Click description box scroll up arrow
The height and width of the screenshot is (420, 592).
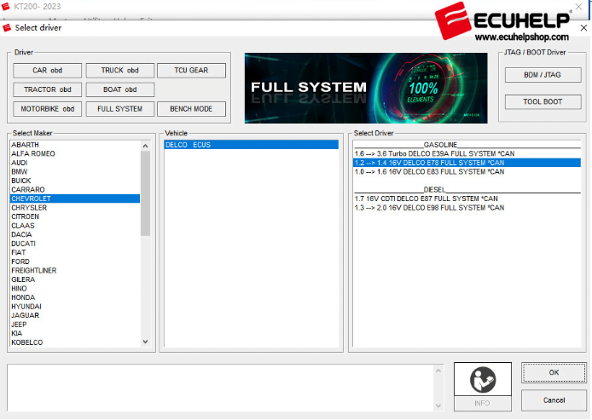(x=438, y=371)
